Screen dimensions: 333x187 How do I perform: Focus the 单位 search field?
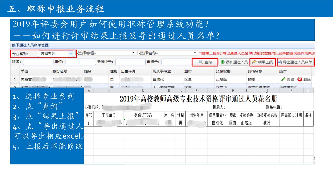[81, 62]
